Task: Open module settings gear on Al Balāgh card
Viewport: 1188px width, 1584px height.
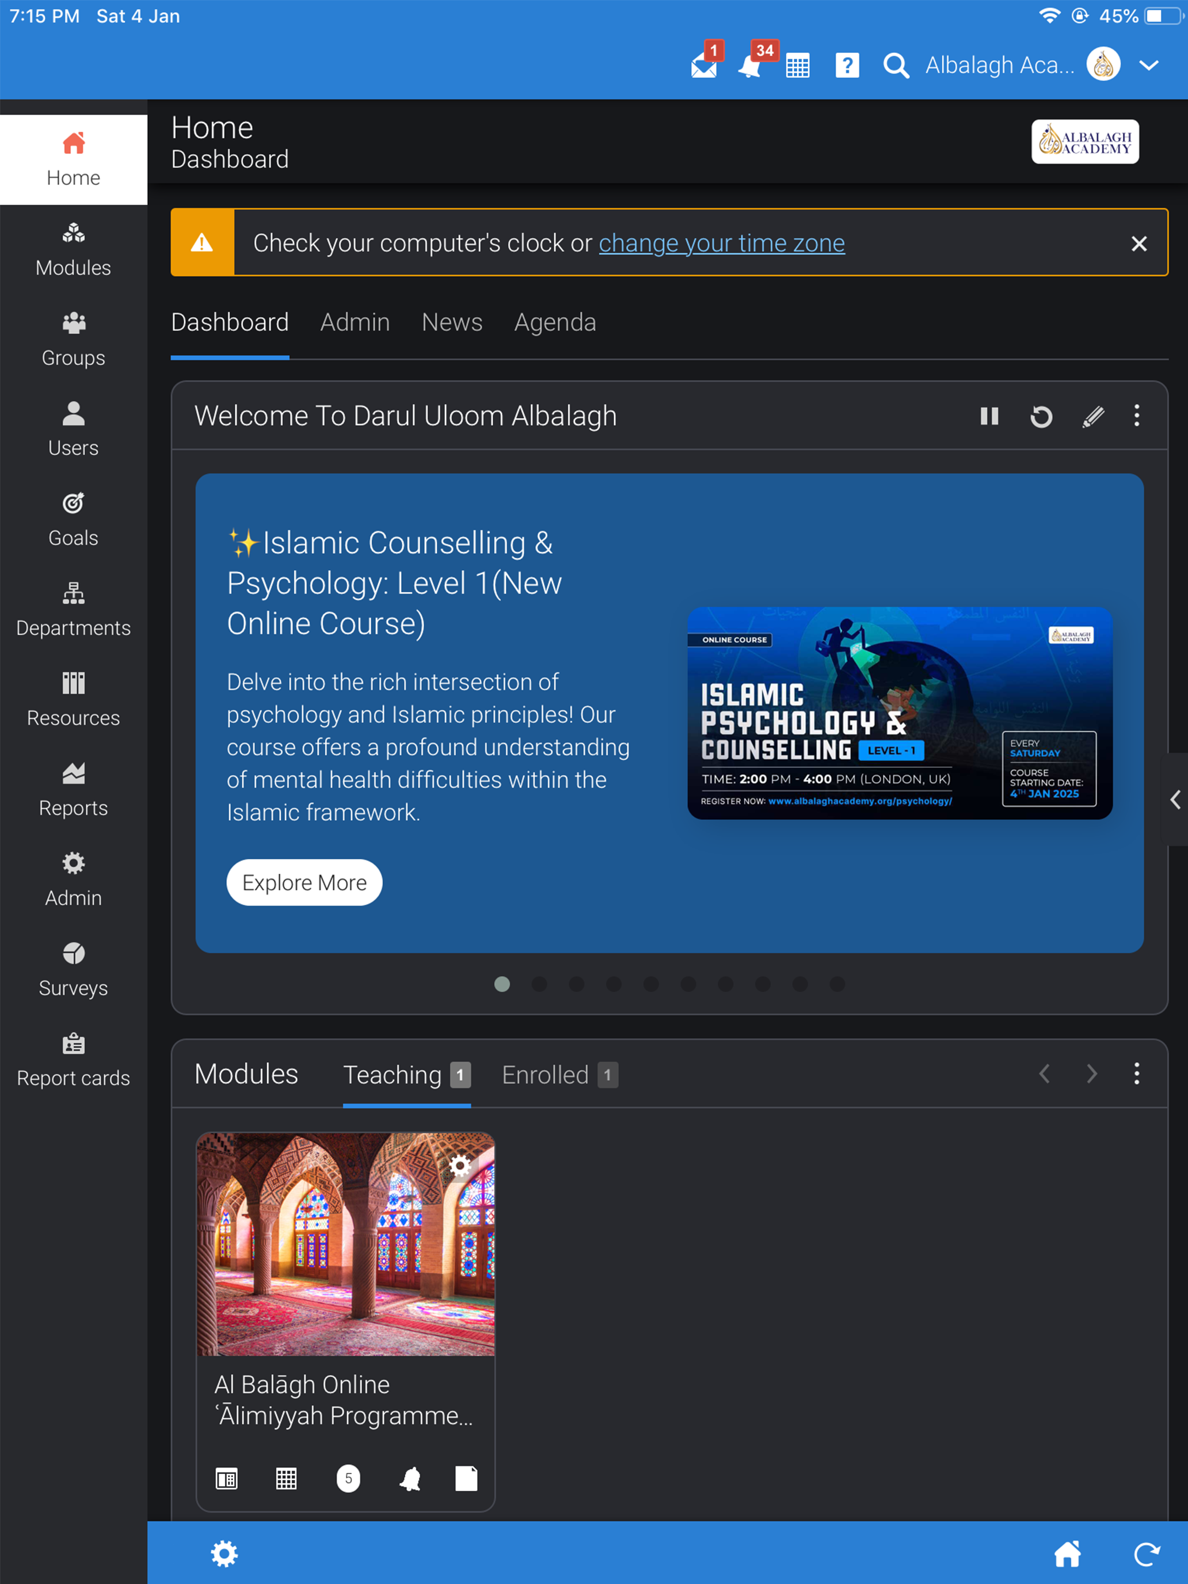Action: click(460, 1166)
